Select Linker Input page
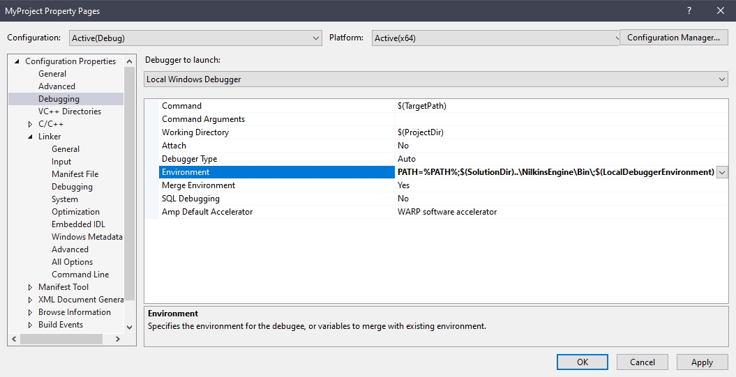The height and width of the screenshot is (377, 736). coord(61,161)
